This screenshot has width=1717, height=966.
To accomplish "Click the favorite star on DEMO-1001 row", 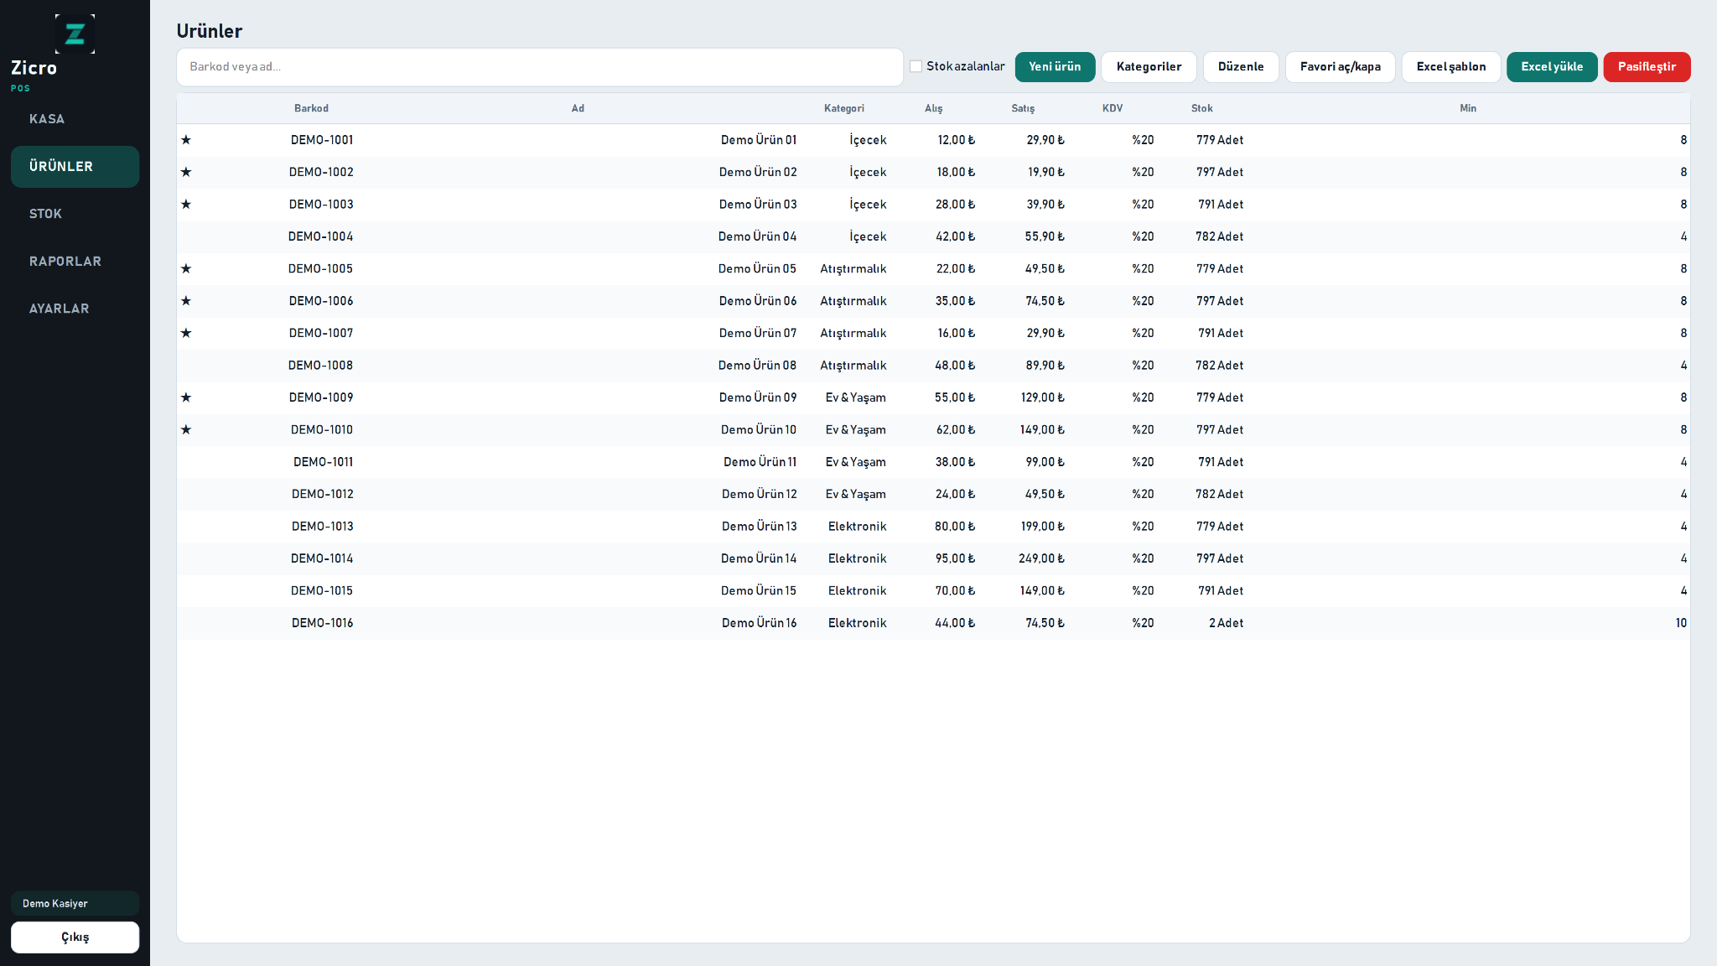I will pyautogui.click(x=186, y=140).
